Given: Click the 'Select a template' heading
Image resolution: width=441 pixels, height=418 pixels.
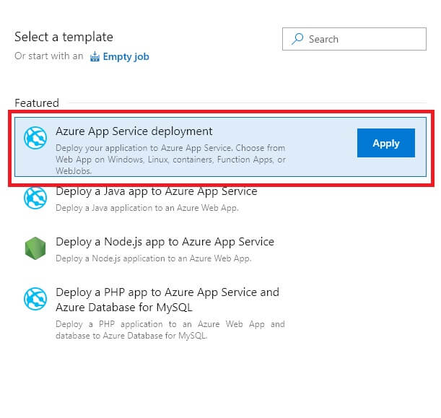Looking at the screenshot, I should [x=64, y=37].
